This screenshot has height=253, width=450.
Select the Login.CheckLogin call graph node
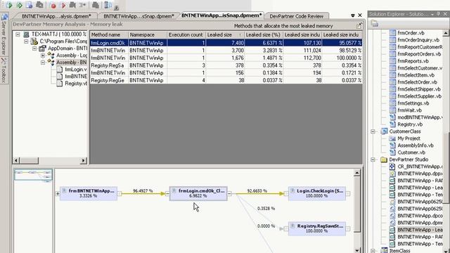(317, 193)
